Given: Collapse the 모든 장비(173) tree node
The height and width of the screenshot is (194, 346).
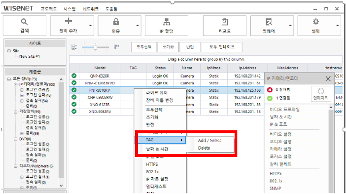Looking at the screenshot, I should click(x=9, y=78).
